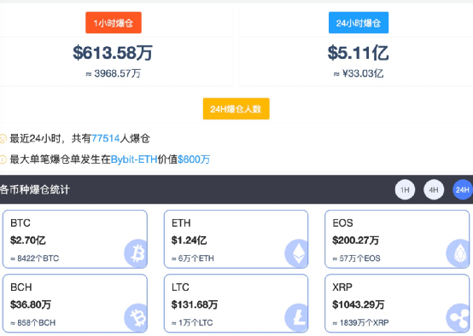Click the $2.70亿 BTC amount
Image resolution: width=473 pixels, height=336 pixels.
click(28, 240)
